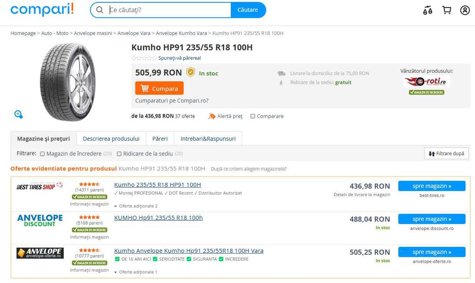Open the Kumho 235/55 R18 HP91 100H offer
This screenshot has width=475, height=283.
click(x=158, y=185)
